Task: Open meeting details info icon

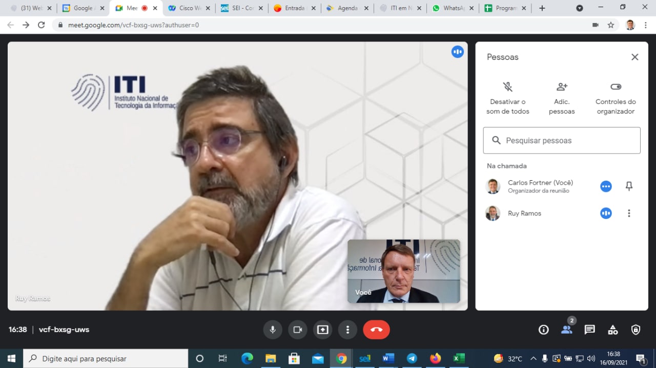Action: point(544,330)
